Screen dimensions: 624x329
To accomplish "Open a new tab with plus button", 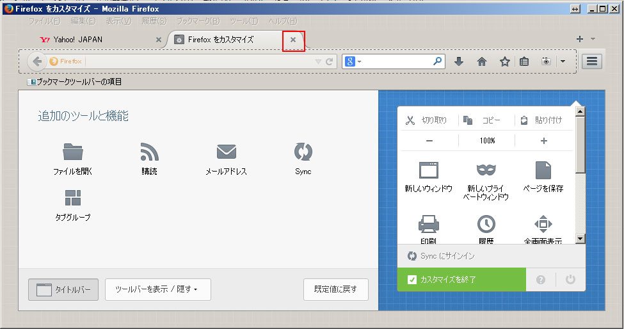I will [580, 39].
